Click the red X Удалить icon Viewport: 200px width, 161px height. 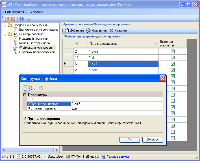tap(111, 30)
